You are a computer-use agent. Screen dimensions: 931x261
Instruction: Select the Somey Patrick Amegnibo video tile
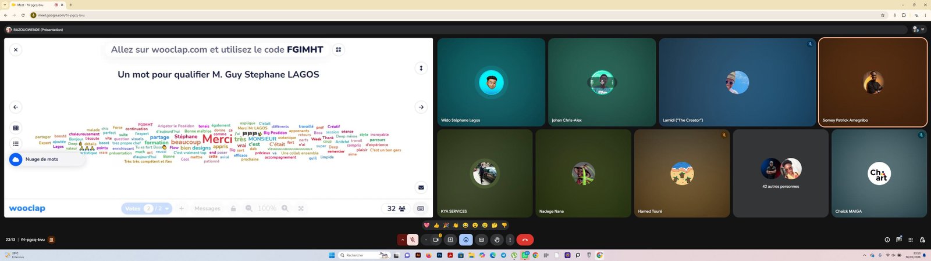(x=873, y=82)
